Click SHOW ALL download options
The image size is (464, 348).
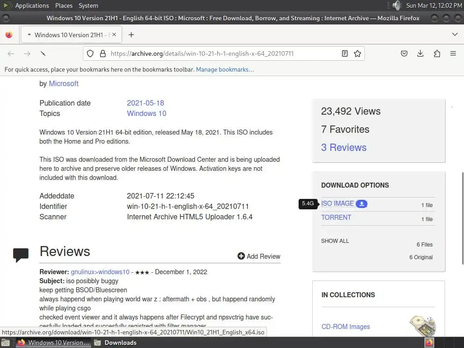335,241
